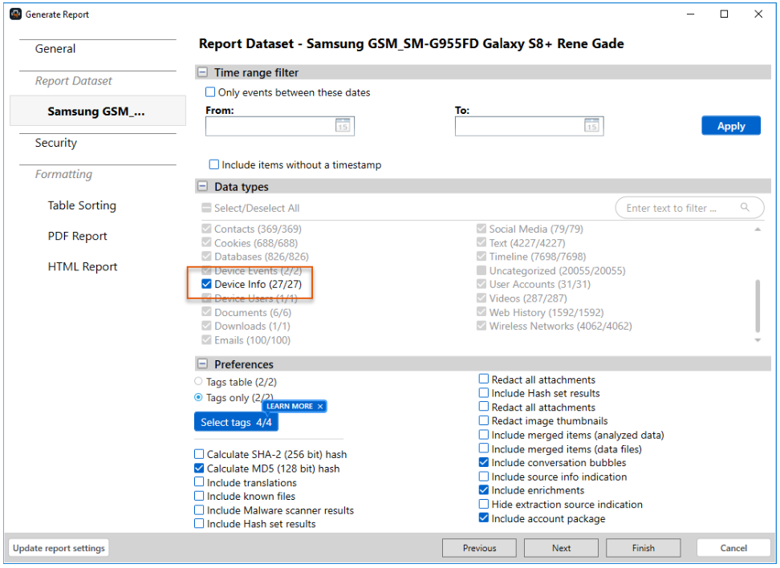
Task: Click Finish to generate the report
Action: pyautogui.click(x=644, y=548)
